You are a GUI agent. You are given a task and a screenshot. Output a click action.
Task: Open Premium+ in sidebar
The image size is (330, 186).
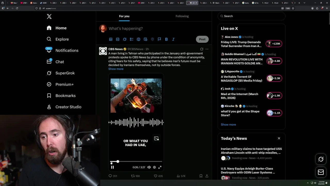(60, 84)
